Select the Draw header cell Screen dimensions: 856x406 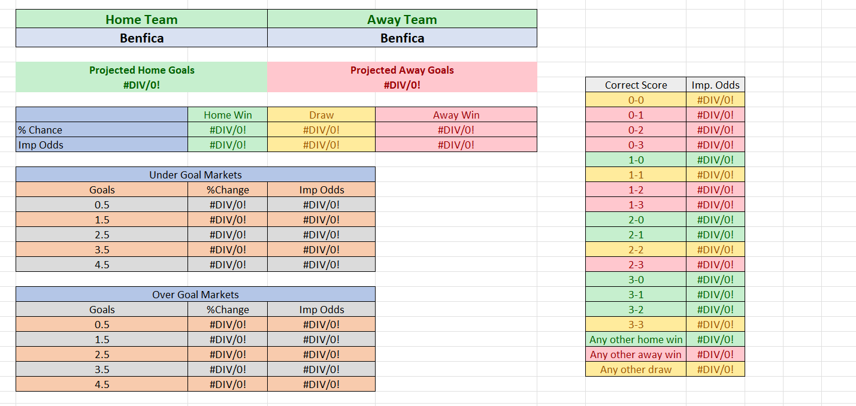321,115
